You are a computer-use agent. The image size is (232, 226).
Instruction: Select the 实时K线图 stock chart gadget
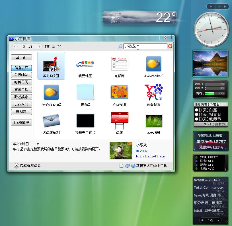51,65
